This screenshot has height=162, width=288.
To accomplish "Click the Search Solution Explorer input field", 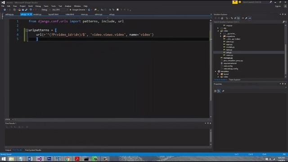I will [247, 22].
